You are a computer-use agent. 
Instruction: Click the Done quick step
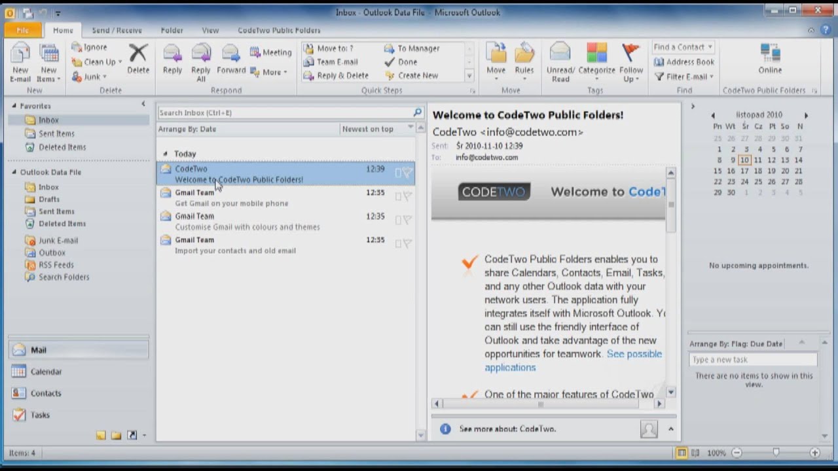coord(401,62)
